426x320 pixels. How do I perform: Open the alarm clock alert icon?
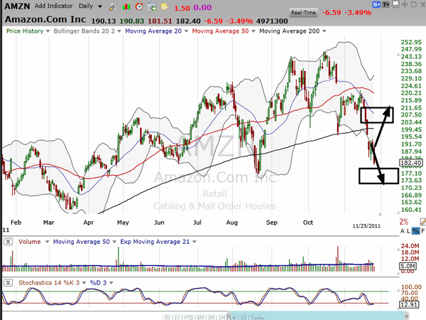(x=139, y=6)
